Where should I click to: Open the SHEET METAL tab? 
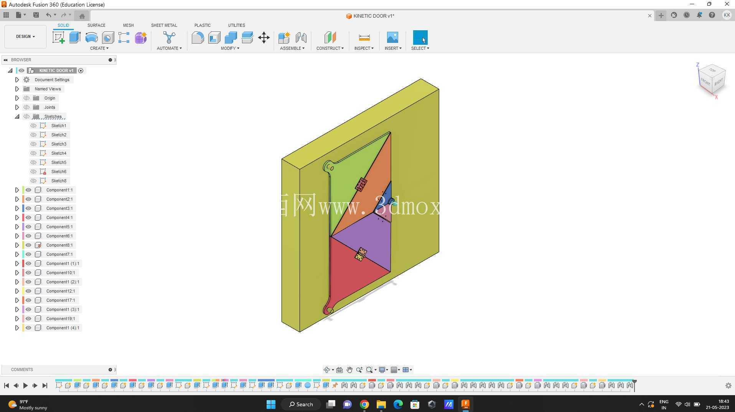coord(164,25)
